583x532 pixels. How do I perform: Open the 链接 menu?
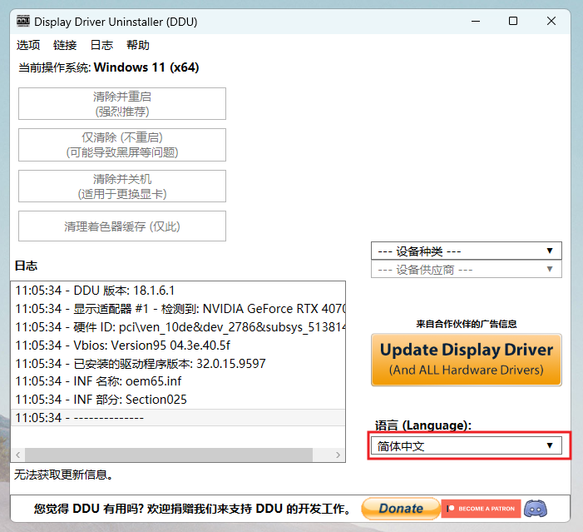pos(65,45)
